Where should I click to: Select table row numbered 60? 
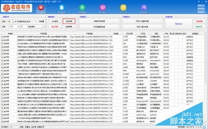coord(103,122)
